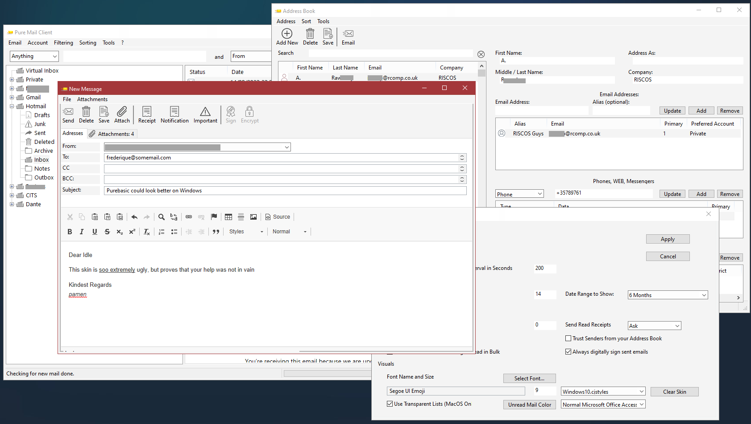Open Attachments menu in New Message
Viewport: 751px width, 424px height.
[x=92, y=99]
